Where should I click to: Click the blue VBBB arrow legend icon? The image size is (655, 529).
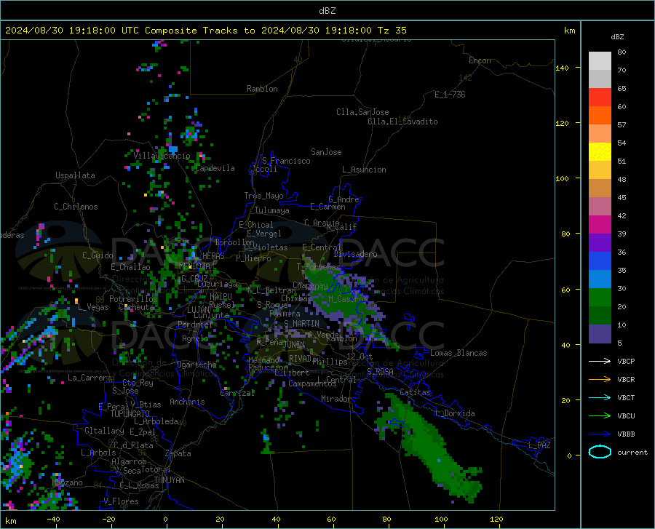[x=600, y=434]
